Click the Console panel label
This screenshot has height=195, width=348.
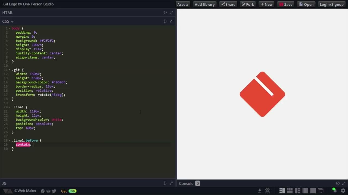186,183
